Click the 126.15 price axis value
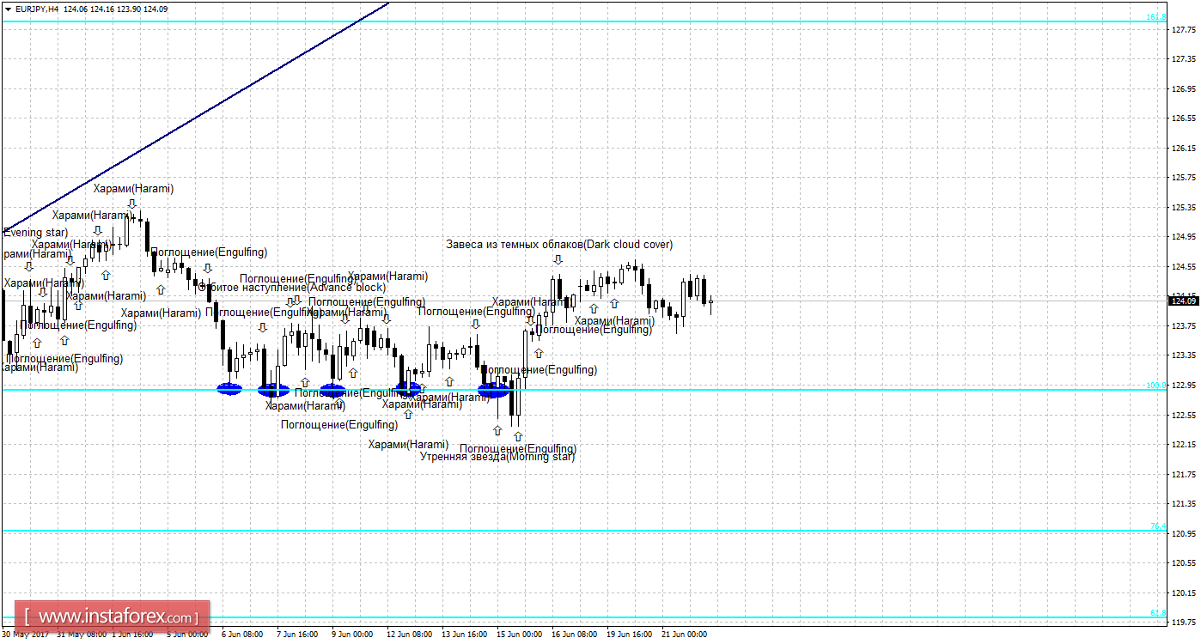The width and height of the screenshot is (1201, 644). (1184, 148)
